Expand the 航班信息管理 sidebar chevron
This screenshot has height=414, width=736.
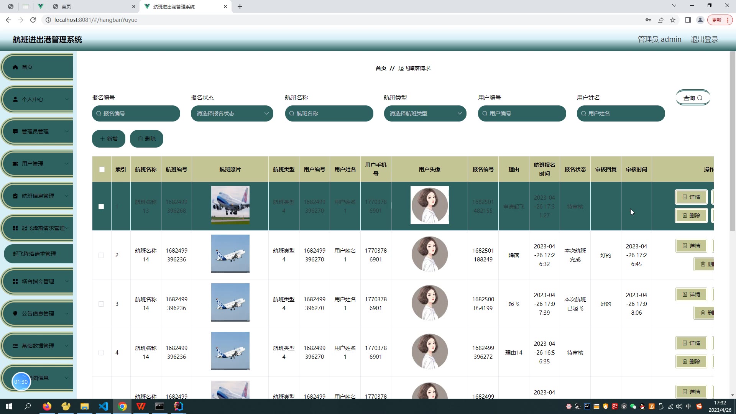coord(66,196)
